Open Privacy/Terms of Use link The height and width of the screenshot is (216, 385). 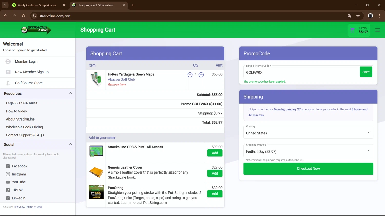coord(28,207)
